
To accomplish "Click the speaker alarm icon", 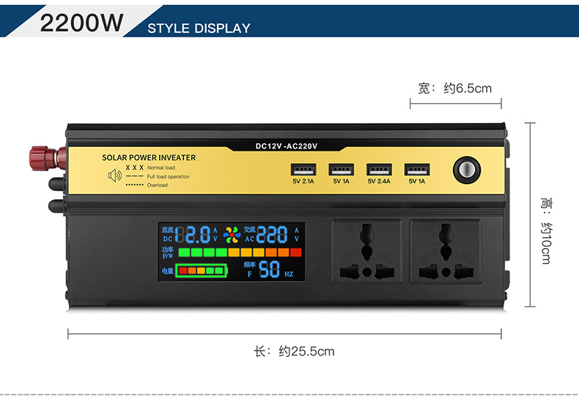I will [115, 176].
